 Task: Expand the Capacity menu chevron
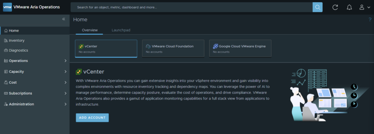[x=66, y=72]
